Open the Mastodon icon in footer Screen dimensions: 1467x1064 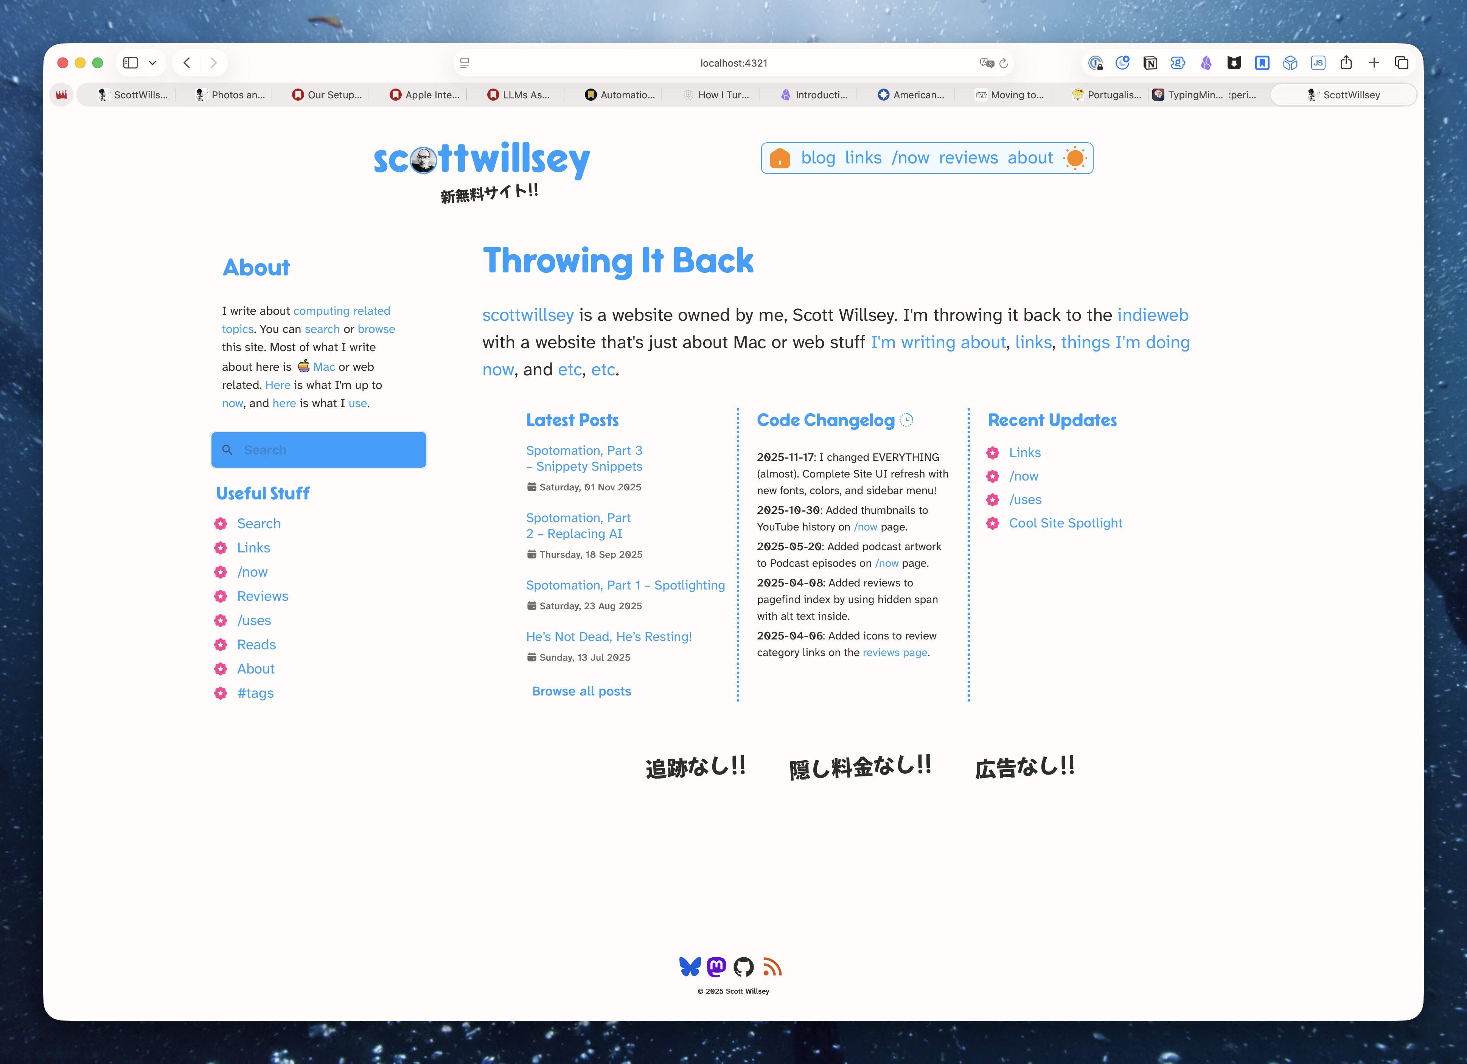pos(716,966)
